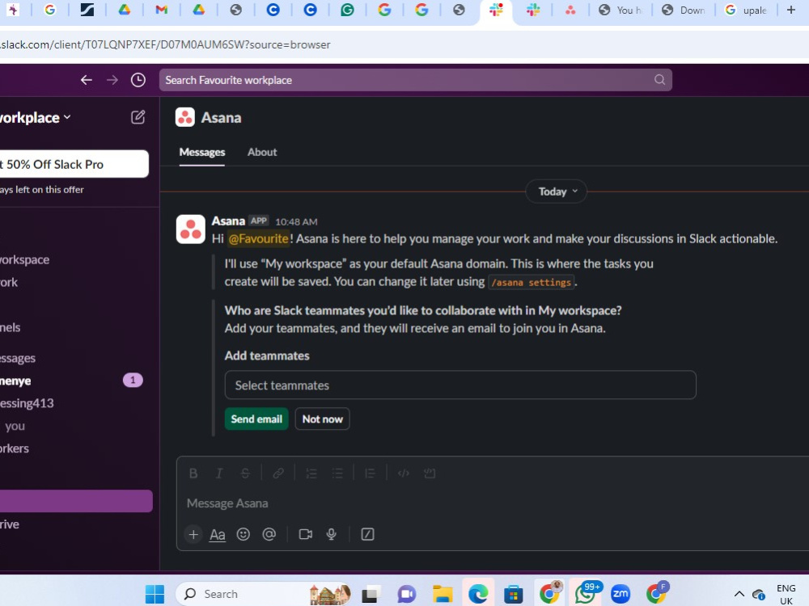The width and height of the screenshot is (809, 606).
Task: Click the Windows taskbar Search box
Action: [263, 594]
